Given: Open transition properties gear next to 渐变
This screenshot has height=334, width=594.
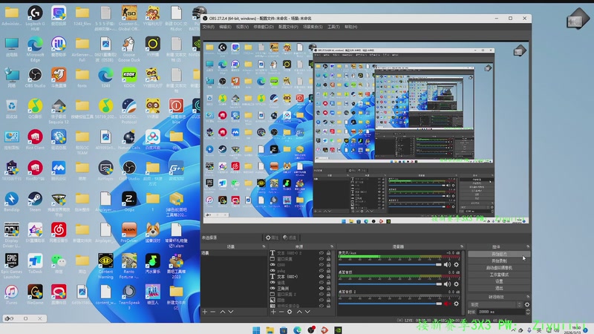Looking at the screenshot, I should pyautogui.click(x=527, y=304).
